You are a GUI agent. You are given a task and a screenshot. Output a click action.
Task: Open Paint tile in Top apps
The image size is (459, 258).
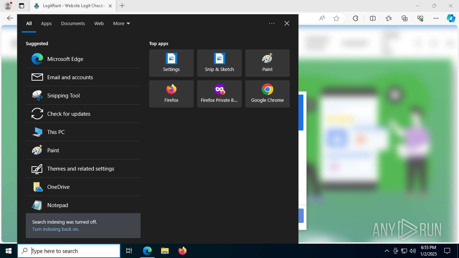(268, 63)
